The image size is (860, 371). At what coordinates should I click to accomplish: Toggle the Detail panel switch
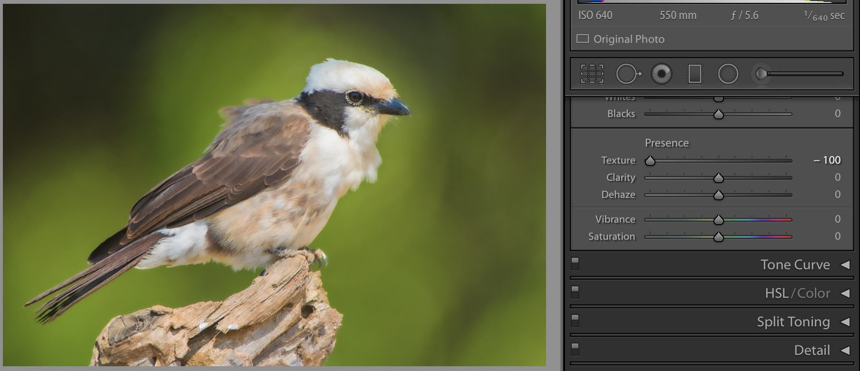(x=575, y=349)
